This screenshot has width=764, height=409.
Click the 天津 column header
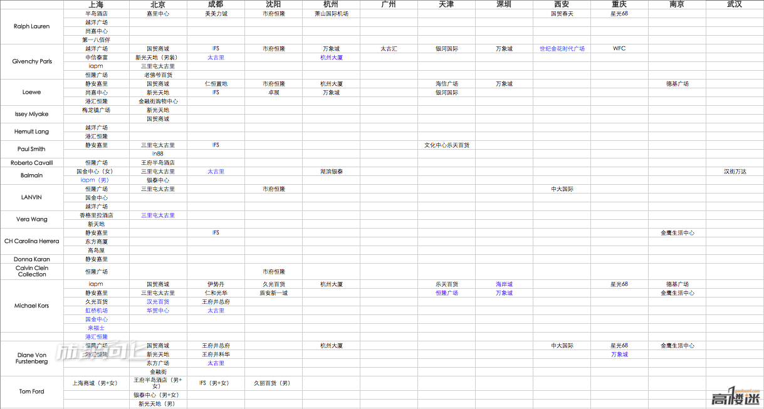pyautogui.click(x=446, y=4)
